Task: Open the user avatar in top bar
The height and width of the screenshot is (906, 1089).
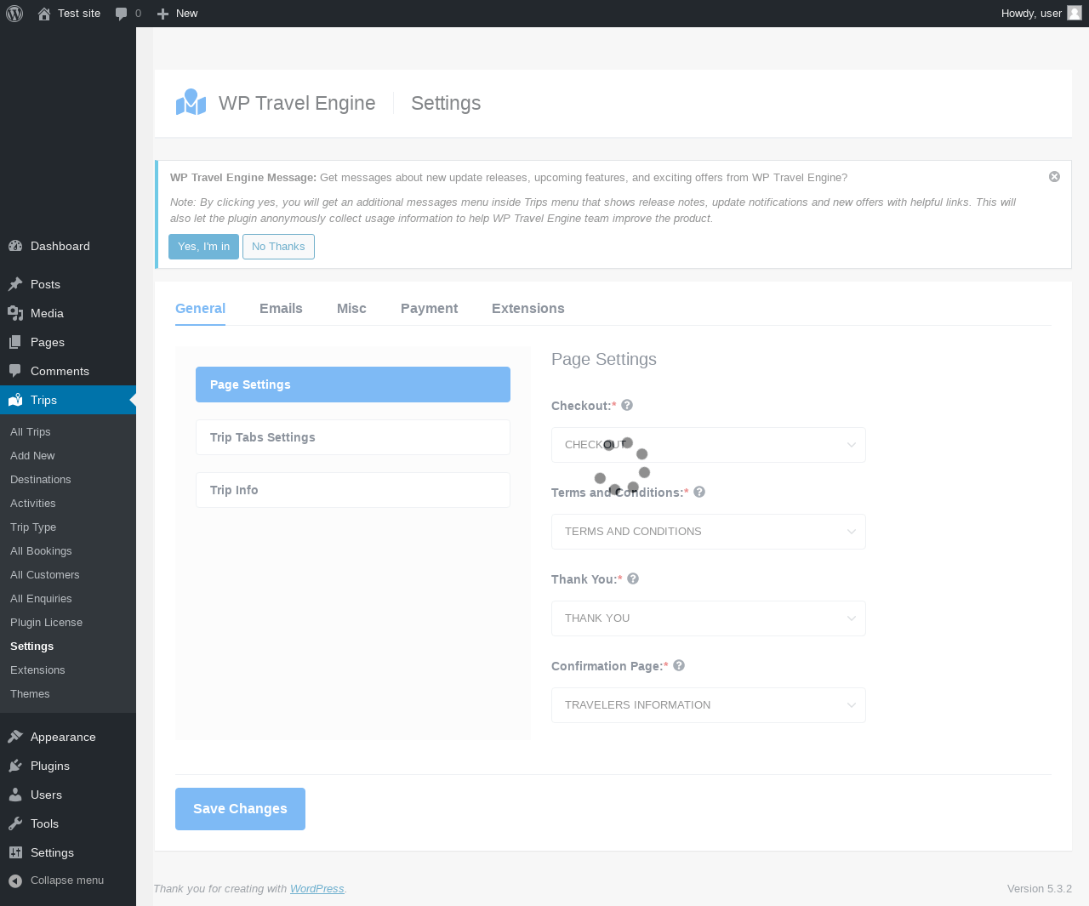Action: [x=1075, y=13]
